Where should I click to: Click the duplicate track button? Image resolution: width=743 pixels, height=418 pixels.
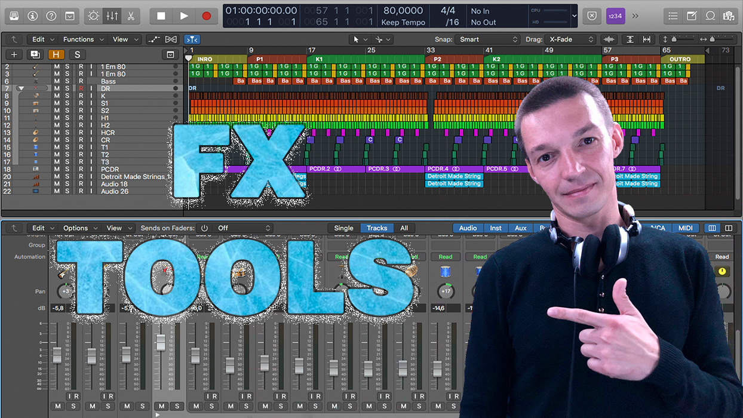34,54
